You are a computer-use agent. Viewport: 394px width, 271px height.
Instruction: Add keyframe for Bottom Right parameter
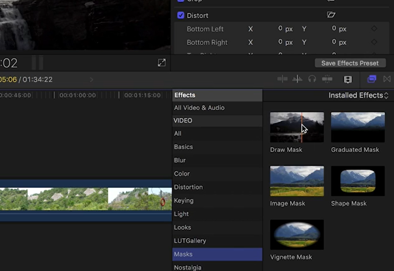373,42
